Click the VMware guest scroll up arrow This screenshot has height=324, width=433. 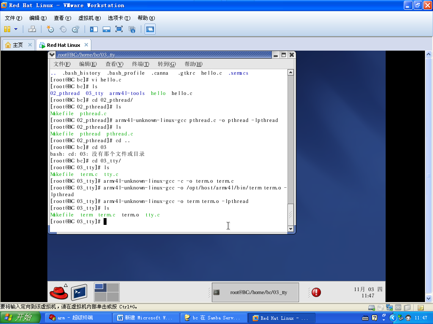coord(428,54)
